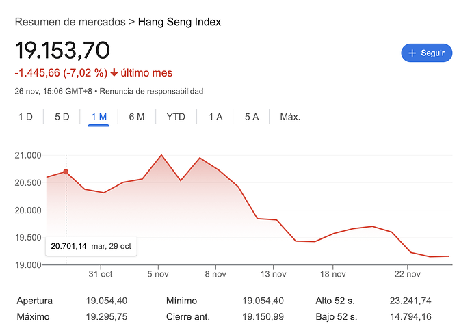
Task: Switch chart to the 1 D range
Action: tap(25, 117)
